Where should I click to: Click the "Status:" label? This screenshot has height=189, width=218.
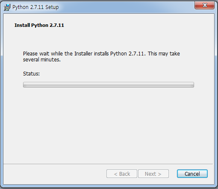point(31,74)
